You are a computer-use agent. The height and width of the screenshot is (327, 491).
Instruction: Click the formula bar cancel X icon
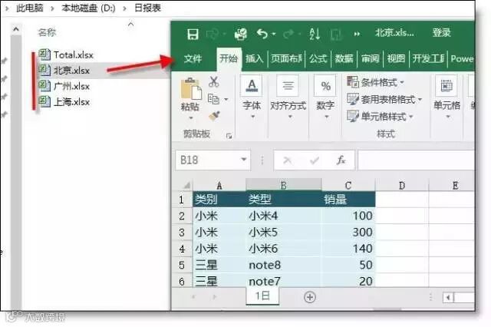[288, 160]
